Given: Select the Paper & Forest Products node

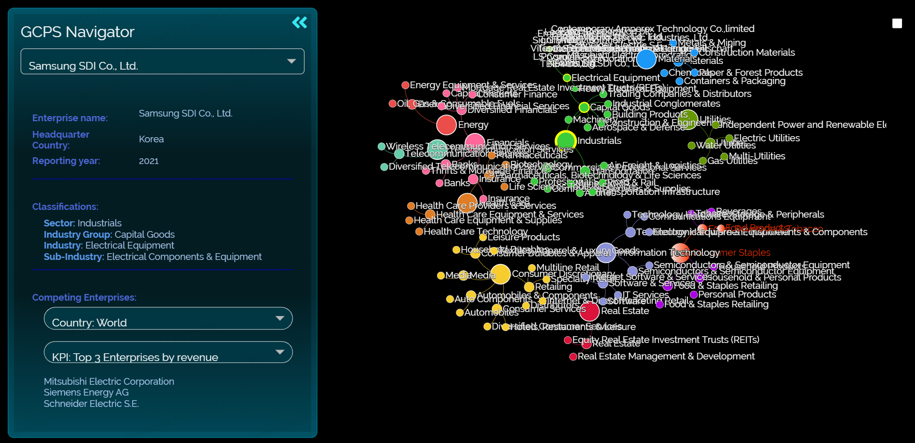Looking at the screenshot, I should coord(694,73).
